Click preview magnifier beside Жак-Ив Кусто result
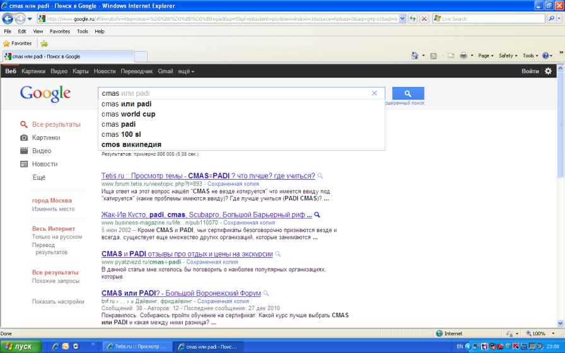Viewport: 565px width, 353px height. [317, 215]
